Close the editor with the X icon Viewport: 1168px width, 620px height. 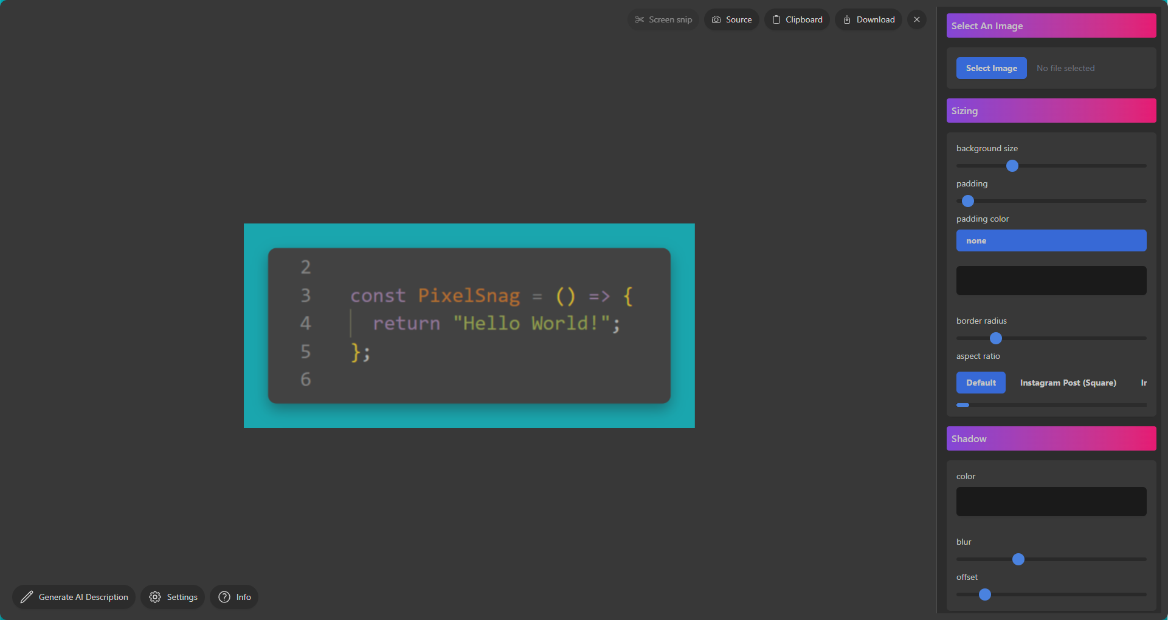[x=916, y=19]
